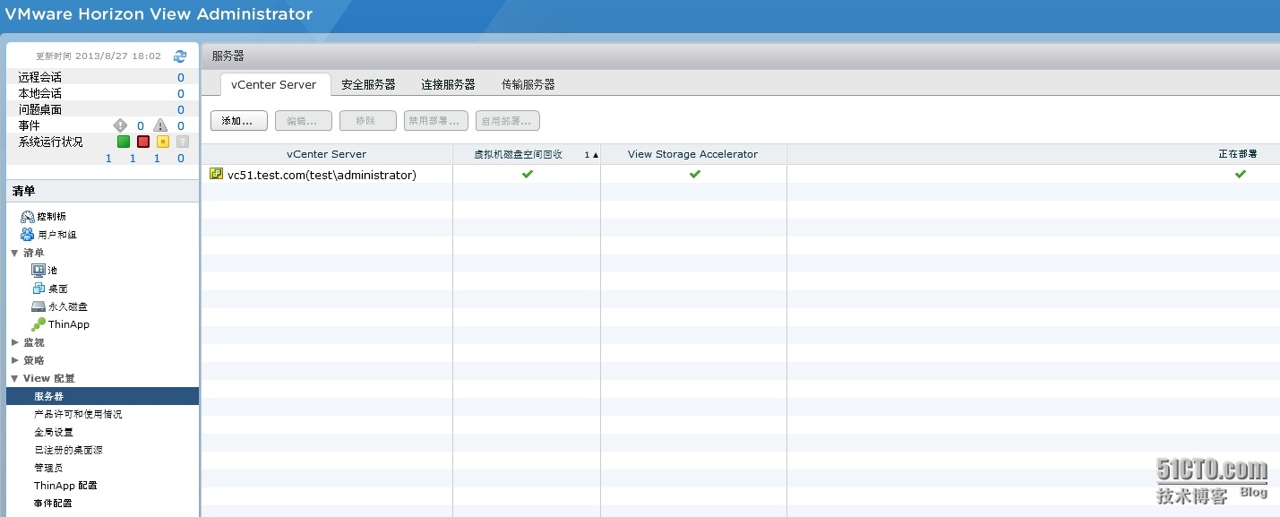Open 管理员 administrators item
The width and height of the screenshot is (1280, 517).
(x=48, y=468)
